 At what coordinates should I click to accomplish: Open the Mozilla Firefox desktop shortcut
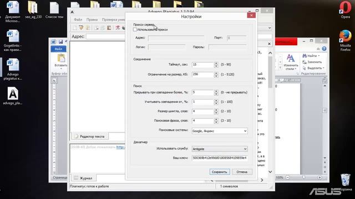pyautogui.click(x=345, y=40)
